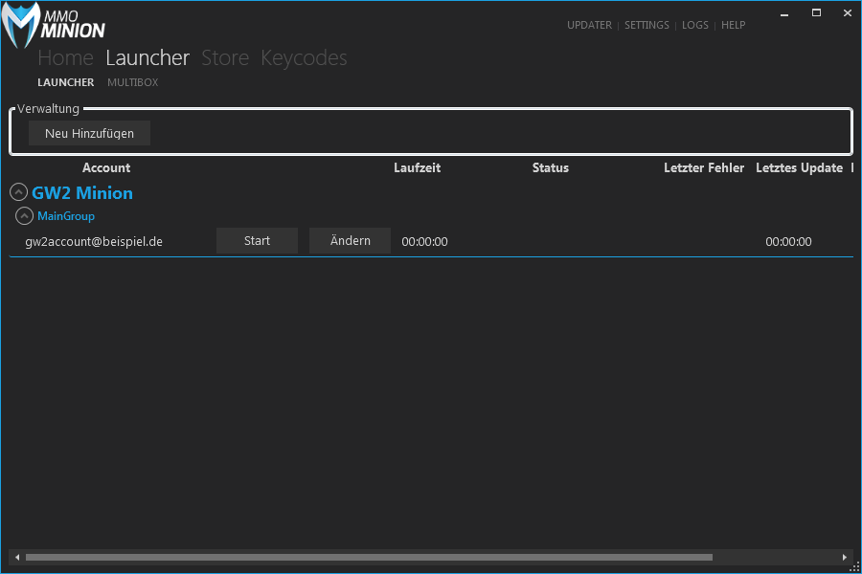Open Settings from the top menu
Viewport: 862px width, 574px height.
(x=646, y=25)
